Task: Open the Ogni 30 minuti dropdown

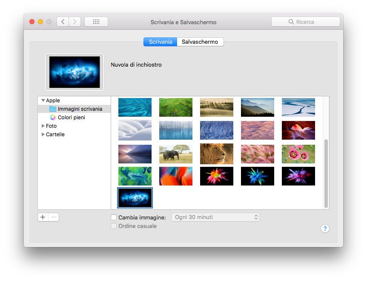Action: tap(215, 217)
